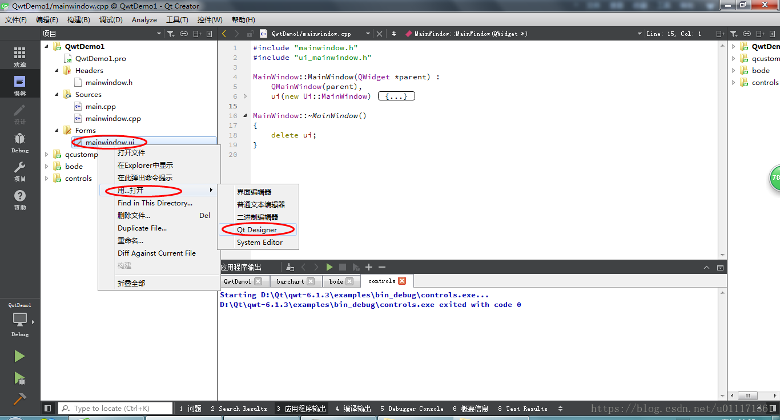780x420 pixels.
Task: Click the clear output broom icon
Action: pos(290,267)
